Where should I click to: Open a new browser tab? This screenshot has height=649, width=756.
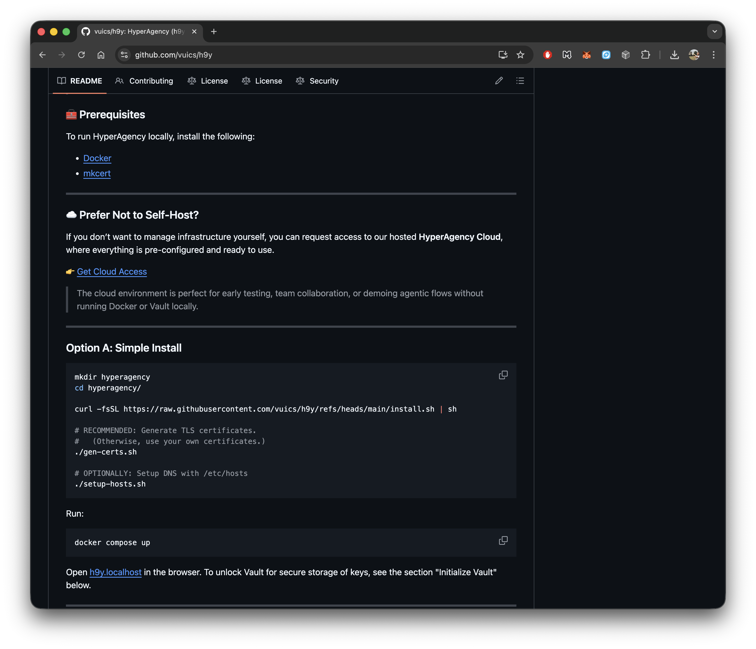[x=214, y=32]
